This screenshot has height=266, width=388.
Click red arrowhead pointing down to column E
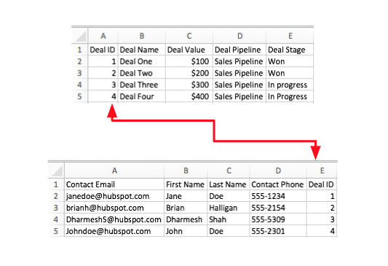[316, 153]
